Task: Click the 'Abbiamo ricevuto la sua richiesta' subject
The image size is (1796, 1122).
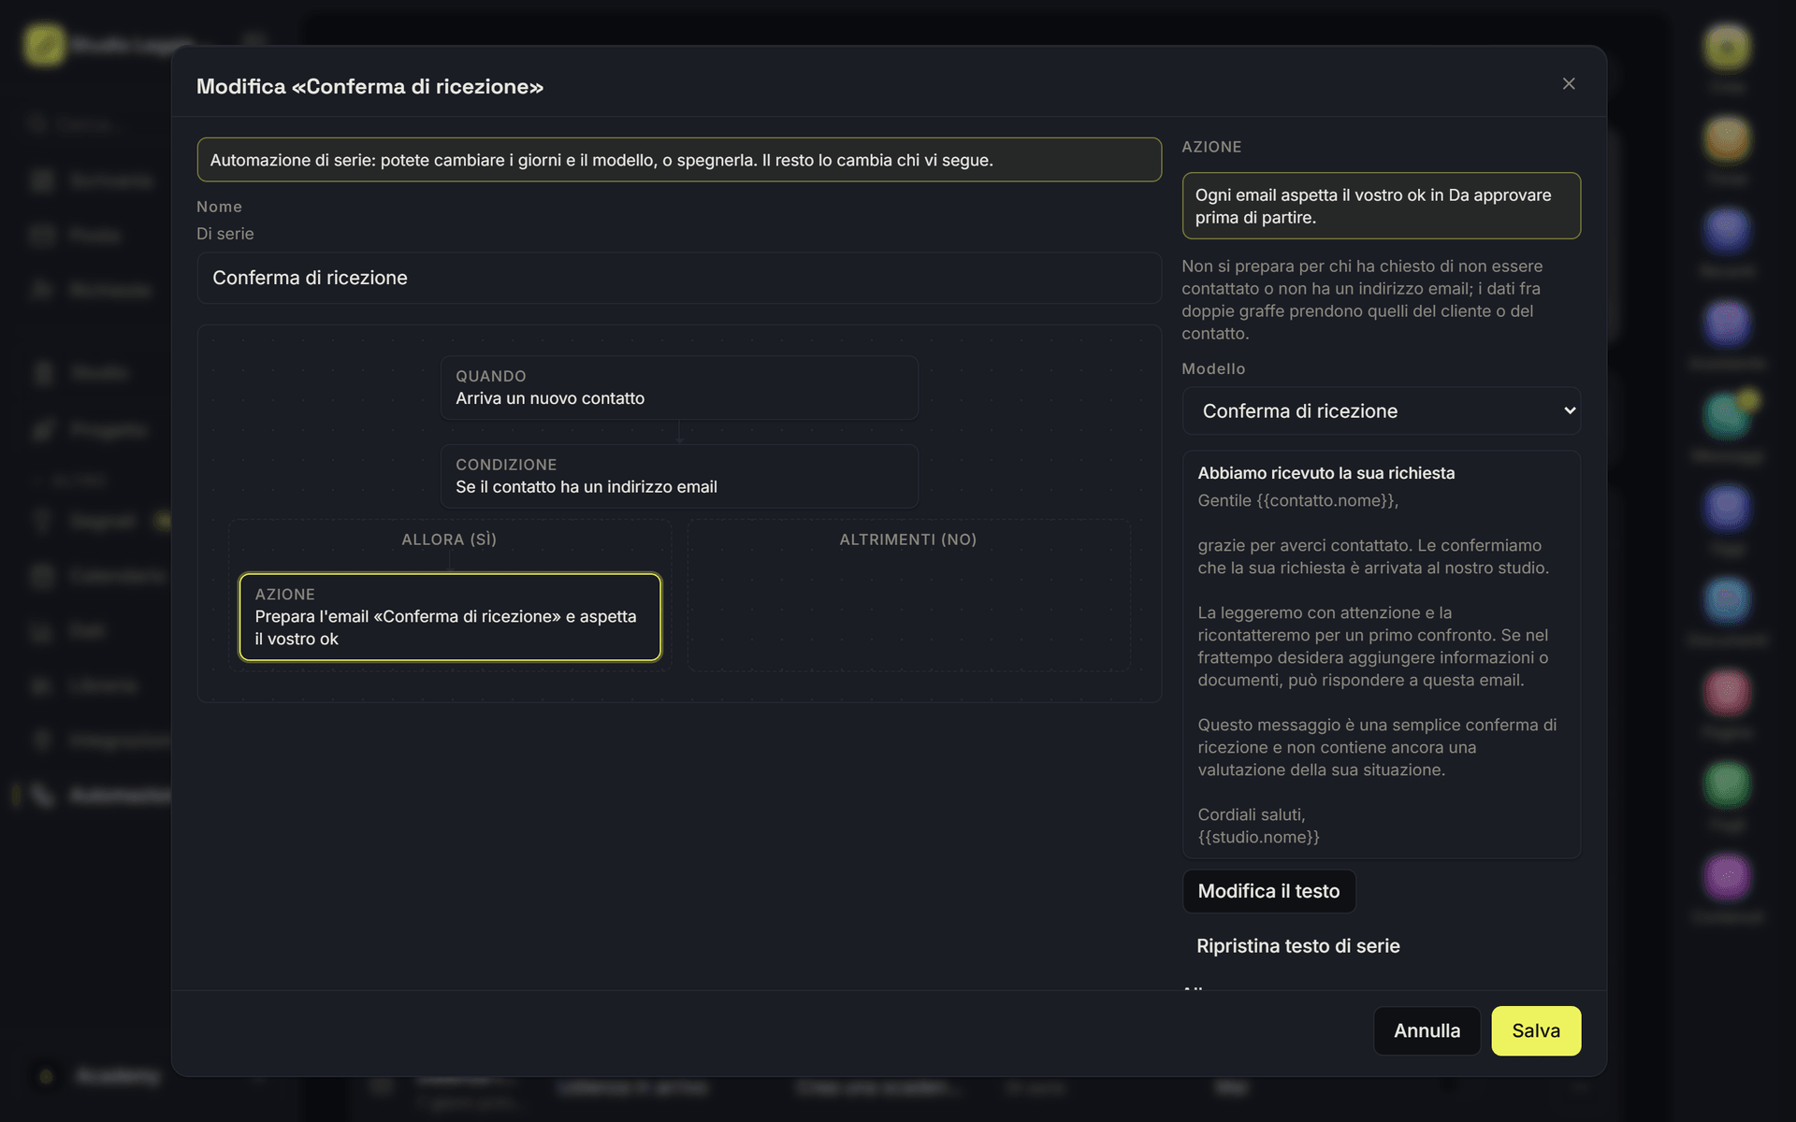Action: [1325, 473]
